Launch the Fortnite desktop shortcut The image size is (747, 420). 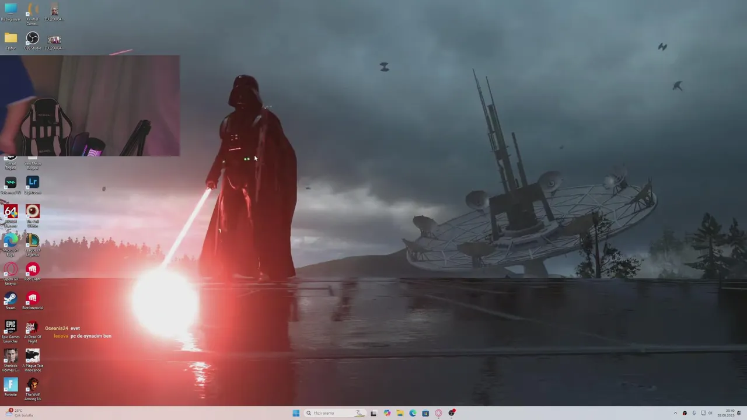tap(11, 387)
